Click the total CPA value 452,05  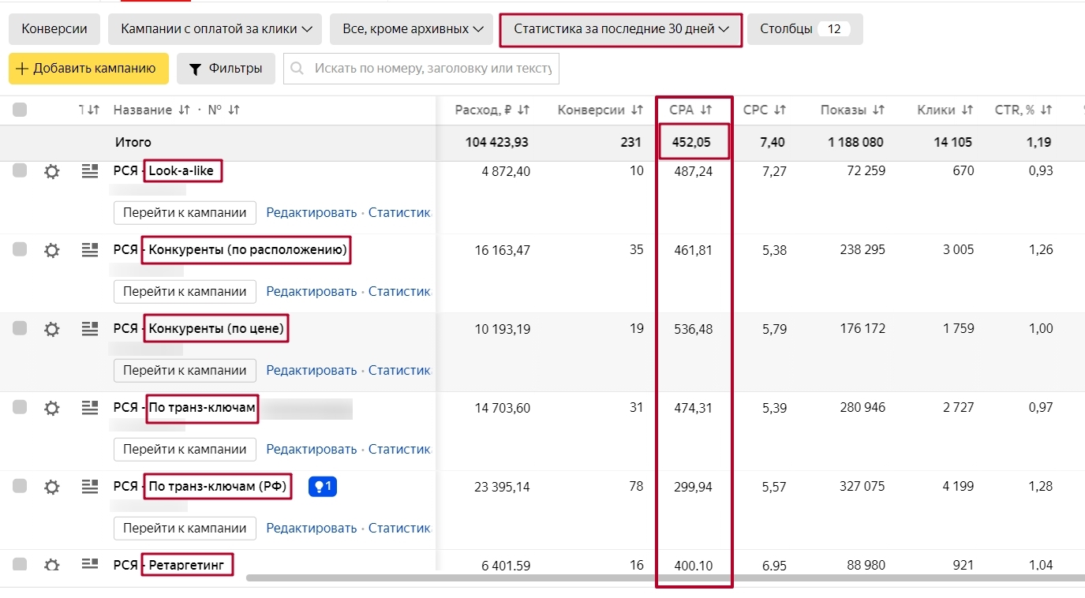click(693, 142)
